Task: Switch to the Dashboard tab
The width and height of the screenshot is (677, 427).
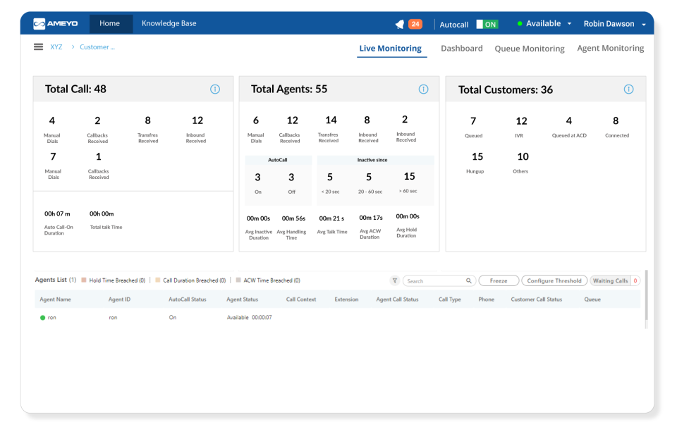Action: click(x=461, y=49)
